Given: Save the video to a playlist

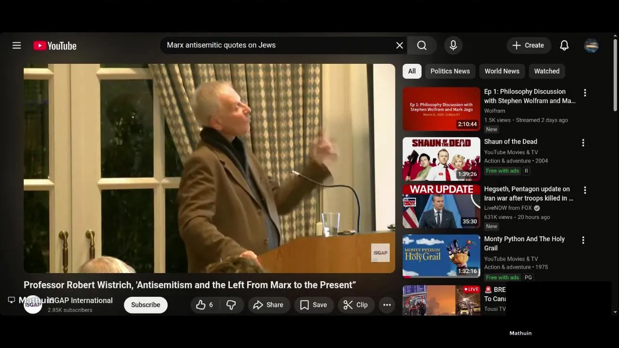Looking at the screenshot, I should pyautogui.click(x=313, y=305).
